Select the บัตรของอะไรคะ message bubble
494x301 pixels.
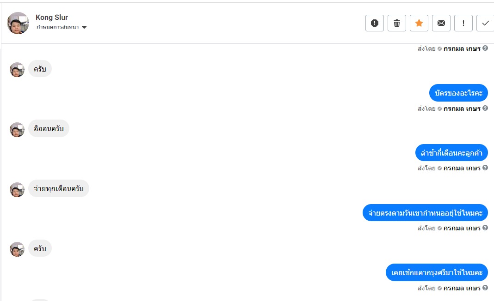click(458, 93)
